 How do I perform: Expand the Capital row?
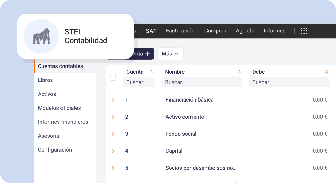(x=113, y=151)
